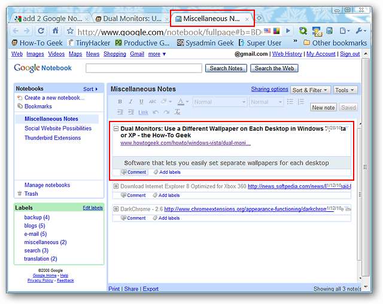Viewport: 383px width, 304px height.
Task: Switch to the Dual Monitors browser tab
Action: pos(128,19)
